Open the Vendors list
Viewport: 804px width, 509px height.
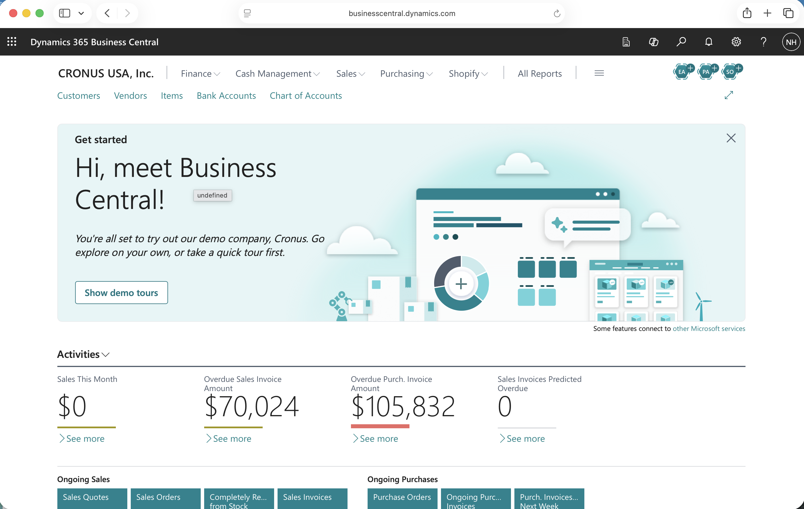click(x=130, y=96)
